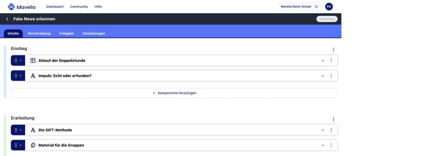Go back using the arrow beside Fake News erkennen

pyautogui.click(x=7, y=19)
